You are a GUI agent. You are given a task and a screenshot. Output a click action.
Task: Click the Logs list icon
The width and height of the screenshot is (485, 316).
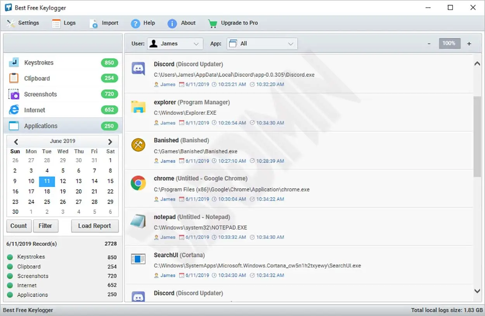[x=57, y=23]
